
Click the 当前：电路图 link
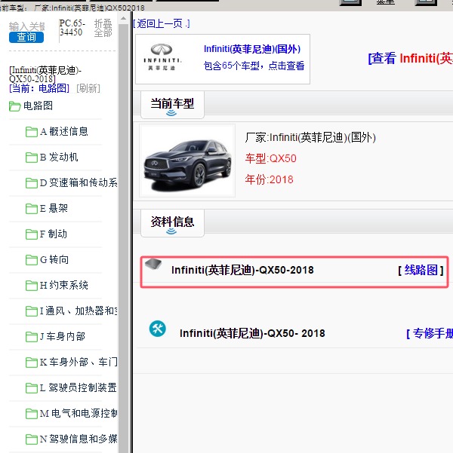(x=39, y=88)
